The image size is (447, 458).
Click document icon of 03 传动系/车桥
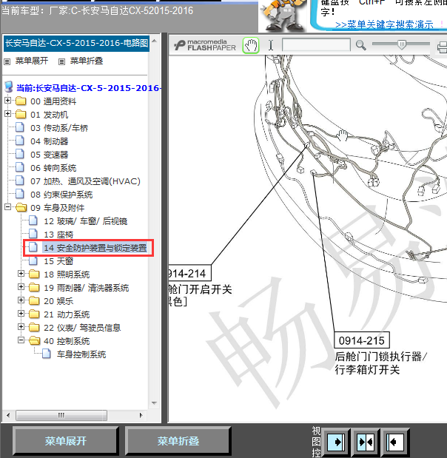coord(20,127)
